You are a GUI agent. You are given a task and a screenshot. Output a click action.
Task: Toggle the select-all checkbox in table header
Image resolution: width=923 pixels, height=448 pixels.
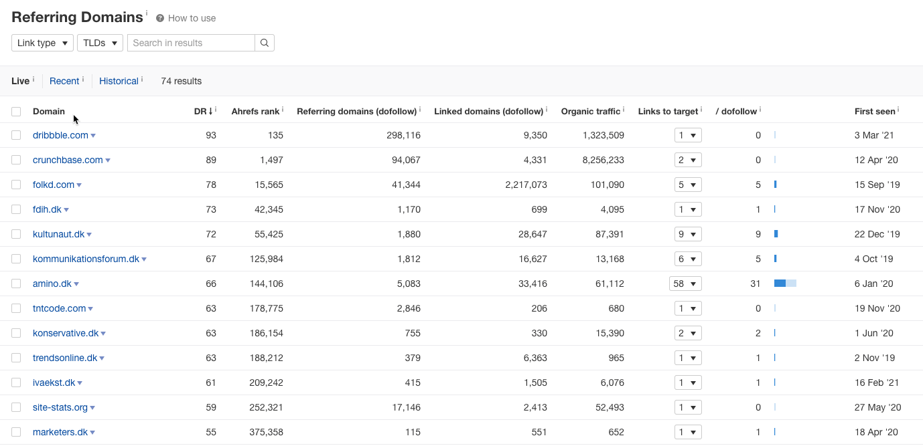tap(16, 112)
